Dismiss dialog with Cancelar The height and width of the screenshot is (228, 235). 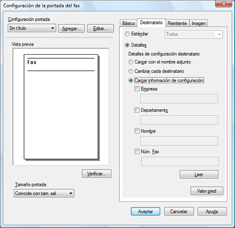pyautogui.click(x=179, y=212)
